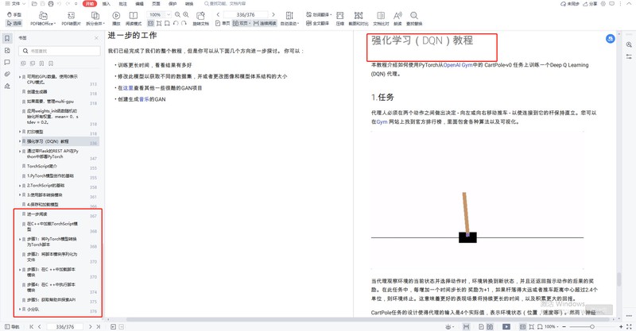Open the 进一步阅读 bookmark
Image resolution: width=636 pixels, height=331 pixels.
pos(37,214)
